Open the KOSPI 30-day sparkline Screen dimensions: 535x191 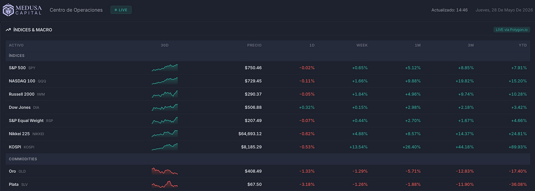coord(165,147)
